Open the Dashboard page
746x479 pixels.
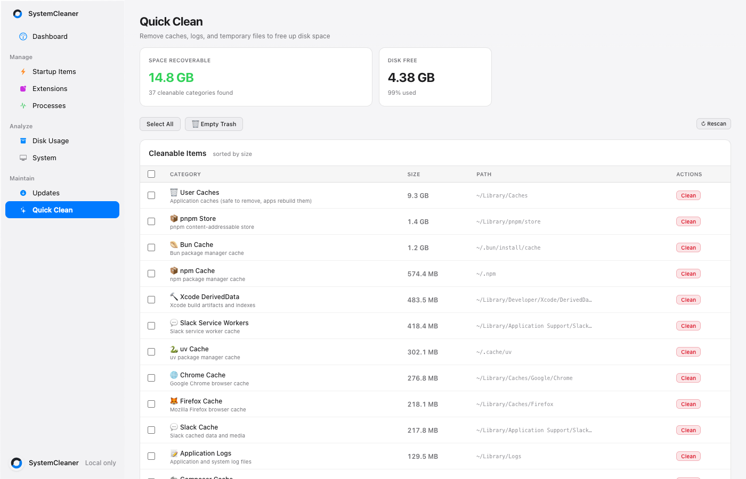62,37
